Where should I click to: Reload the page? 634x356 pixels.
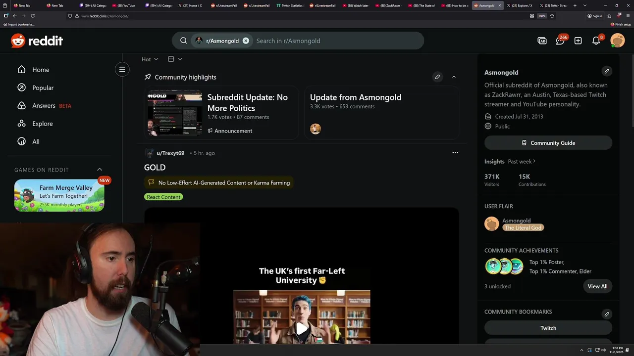33,16
